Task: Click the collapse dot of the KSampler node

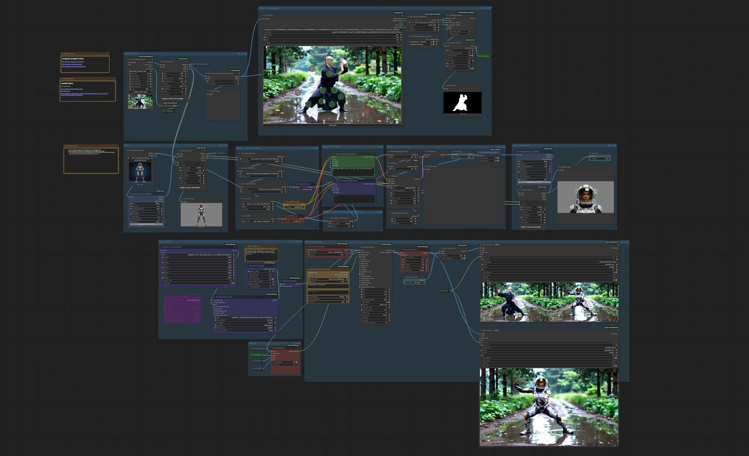Action: 390,176
